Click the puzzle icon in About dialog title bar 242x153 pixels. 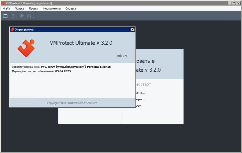[x=12, y=29]
